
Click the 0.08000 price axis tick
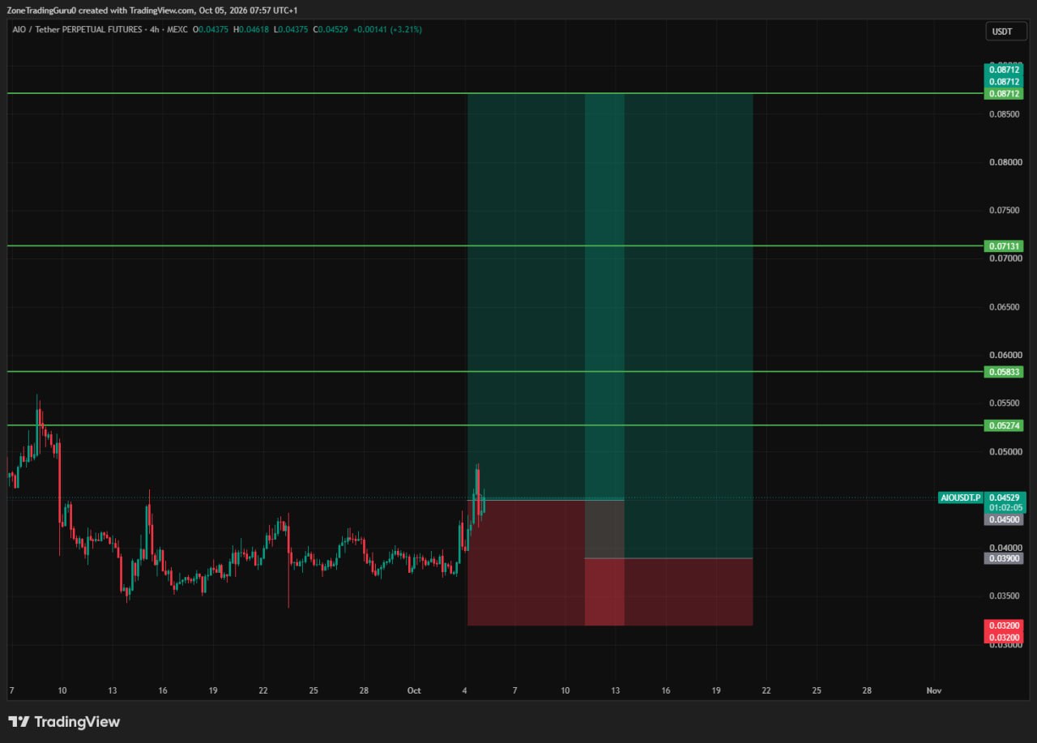(1004, 162)
